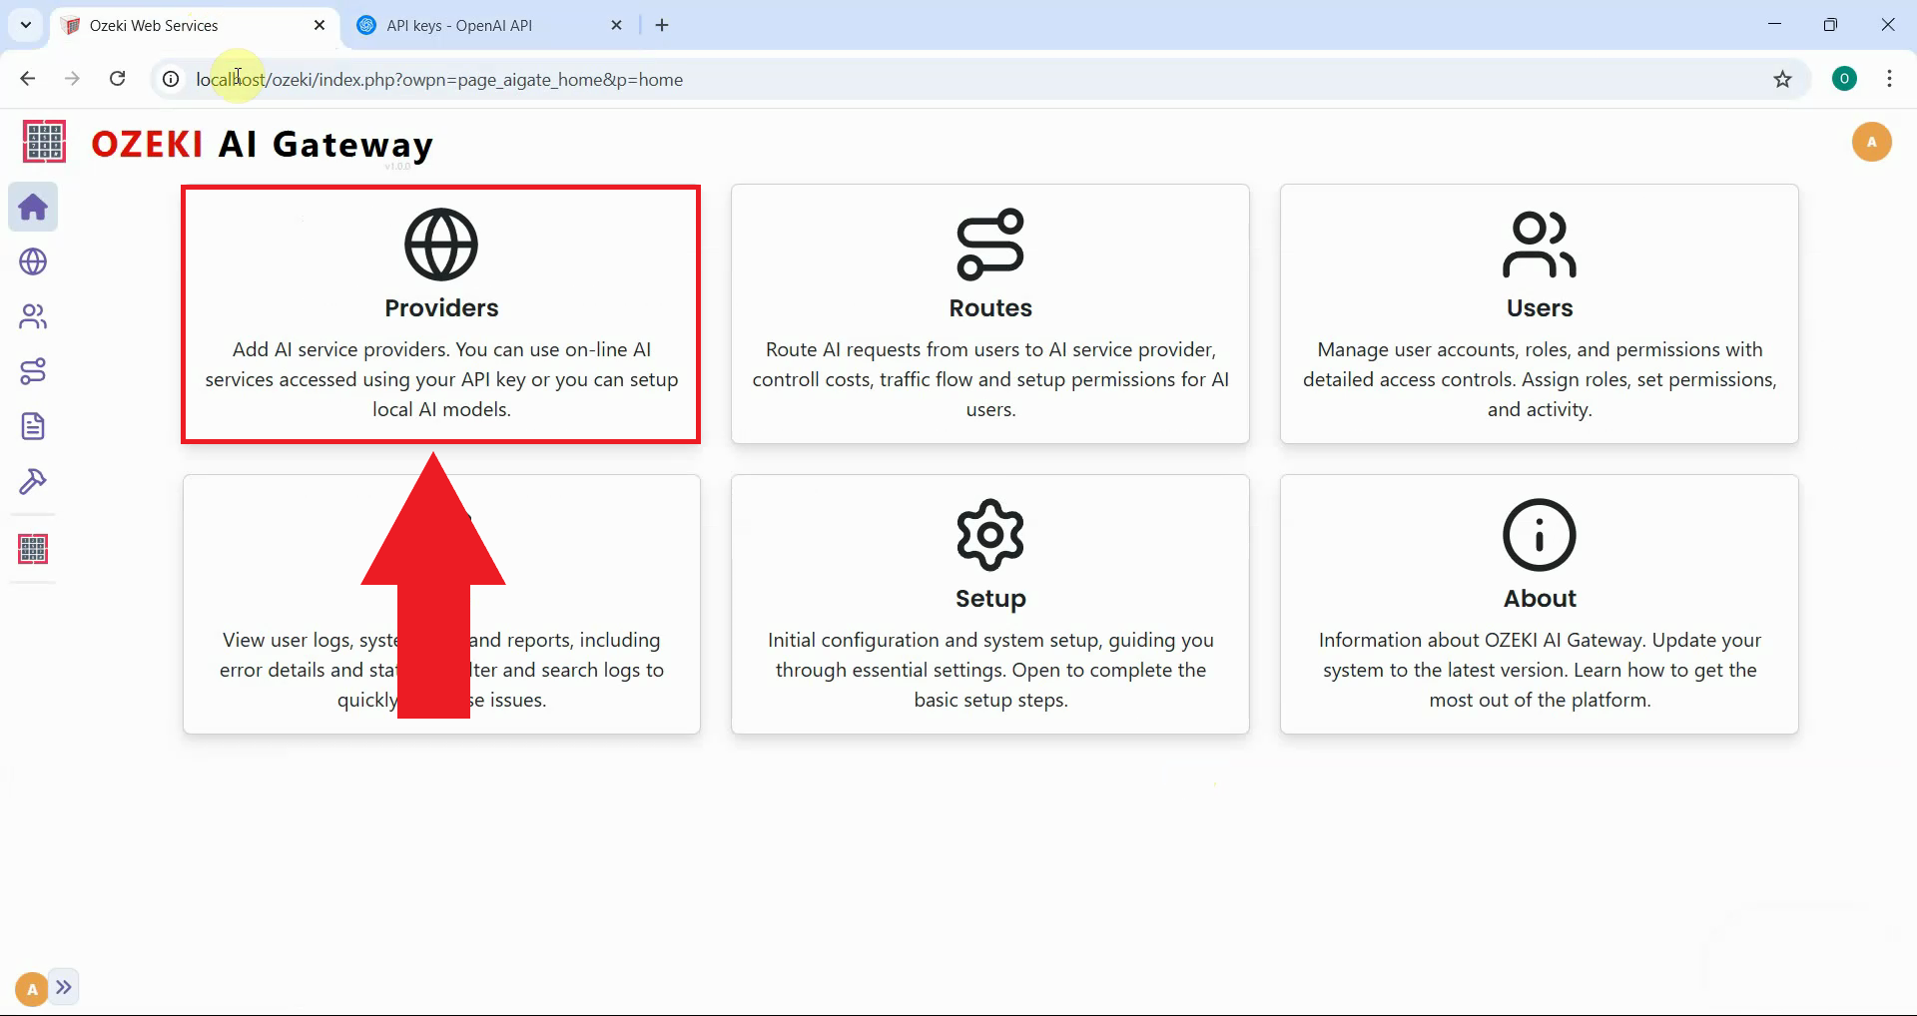The height and width of the screenshot is (1016, 1917).
Task: Open a new browser tab
Action: [662, 24]
